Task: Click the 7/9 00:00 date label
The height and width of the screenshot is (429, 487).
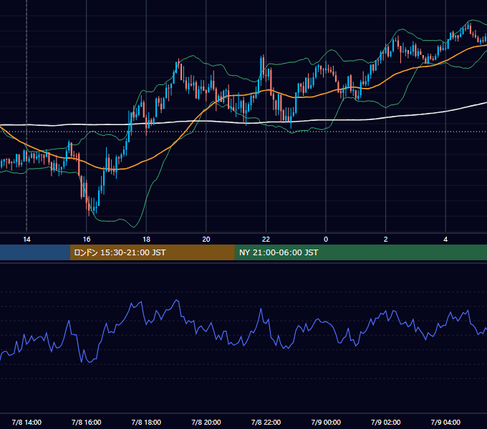Action: 326,423
